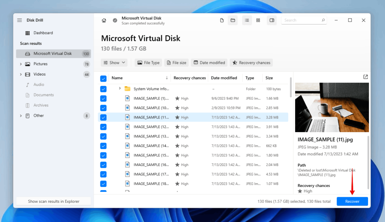Uncheck the IMAGE_SAMPLE (11) file checkbox
Image resolution: width=385 pixels, height=222 pixels.
[x=103, y=117]
